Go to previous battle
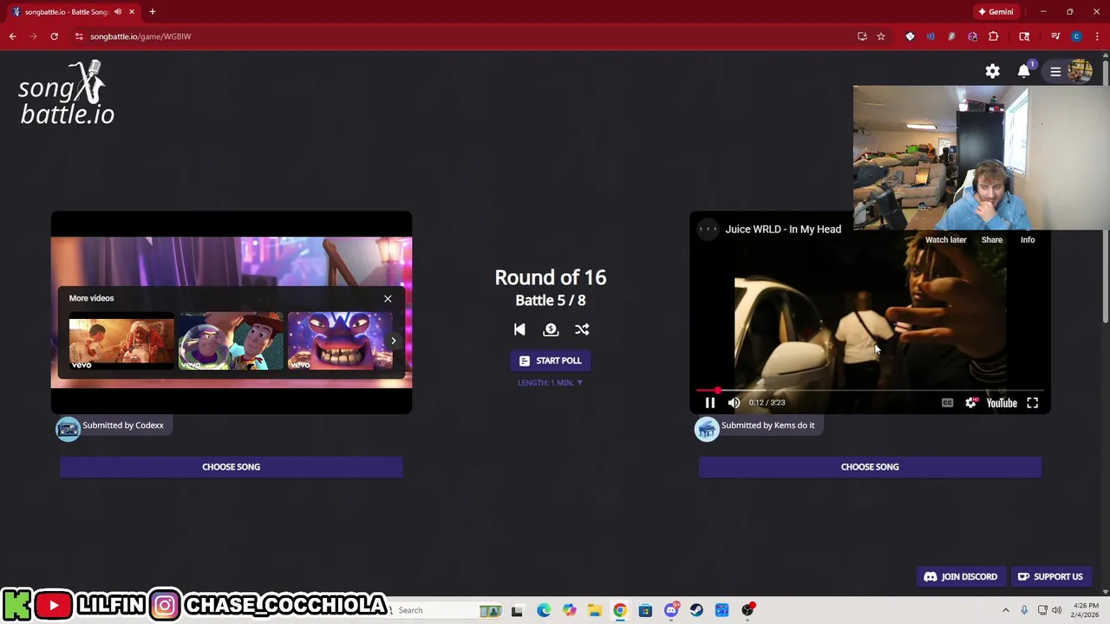Image resolution: width=1110 pixels, height=624 pixels. click(x=519, y=329)
